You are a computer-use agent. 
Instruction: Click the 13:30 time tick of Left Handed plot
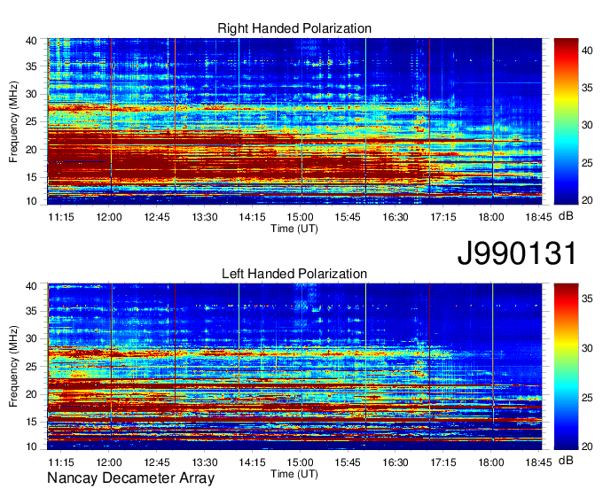click(205, 462)
